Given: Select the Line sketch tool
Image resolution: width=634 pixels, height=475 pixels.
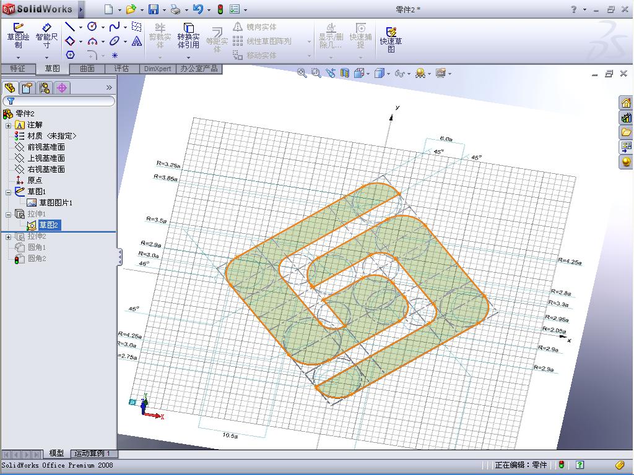Looking at the screenshot, I should coord(70,27).
